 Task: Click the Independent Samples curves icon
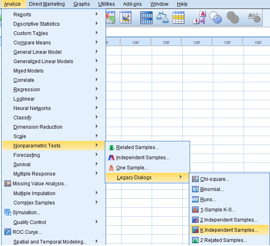(x=111, y=158)
